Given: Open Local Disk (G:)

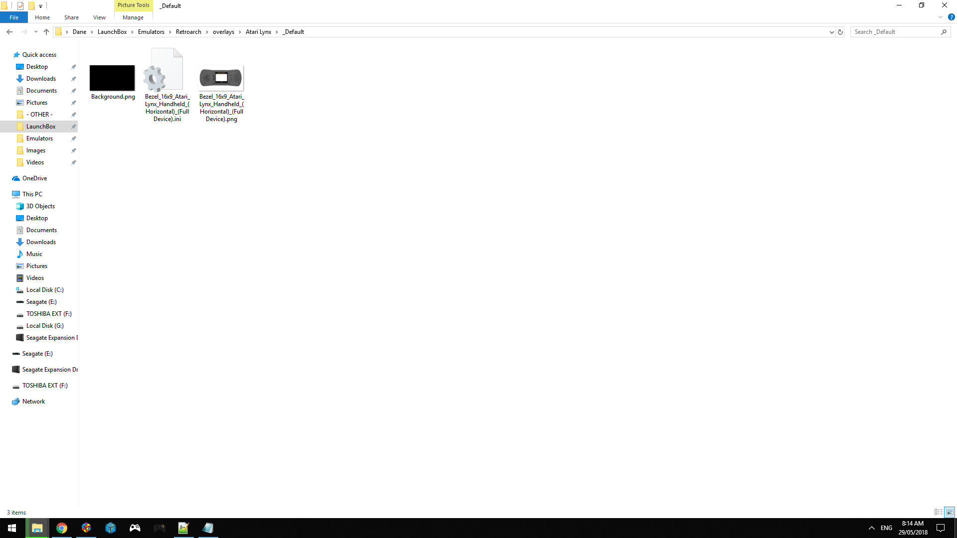Looking at the screenshot, I should [45, 326].
